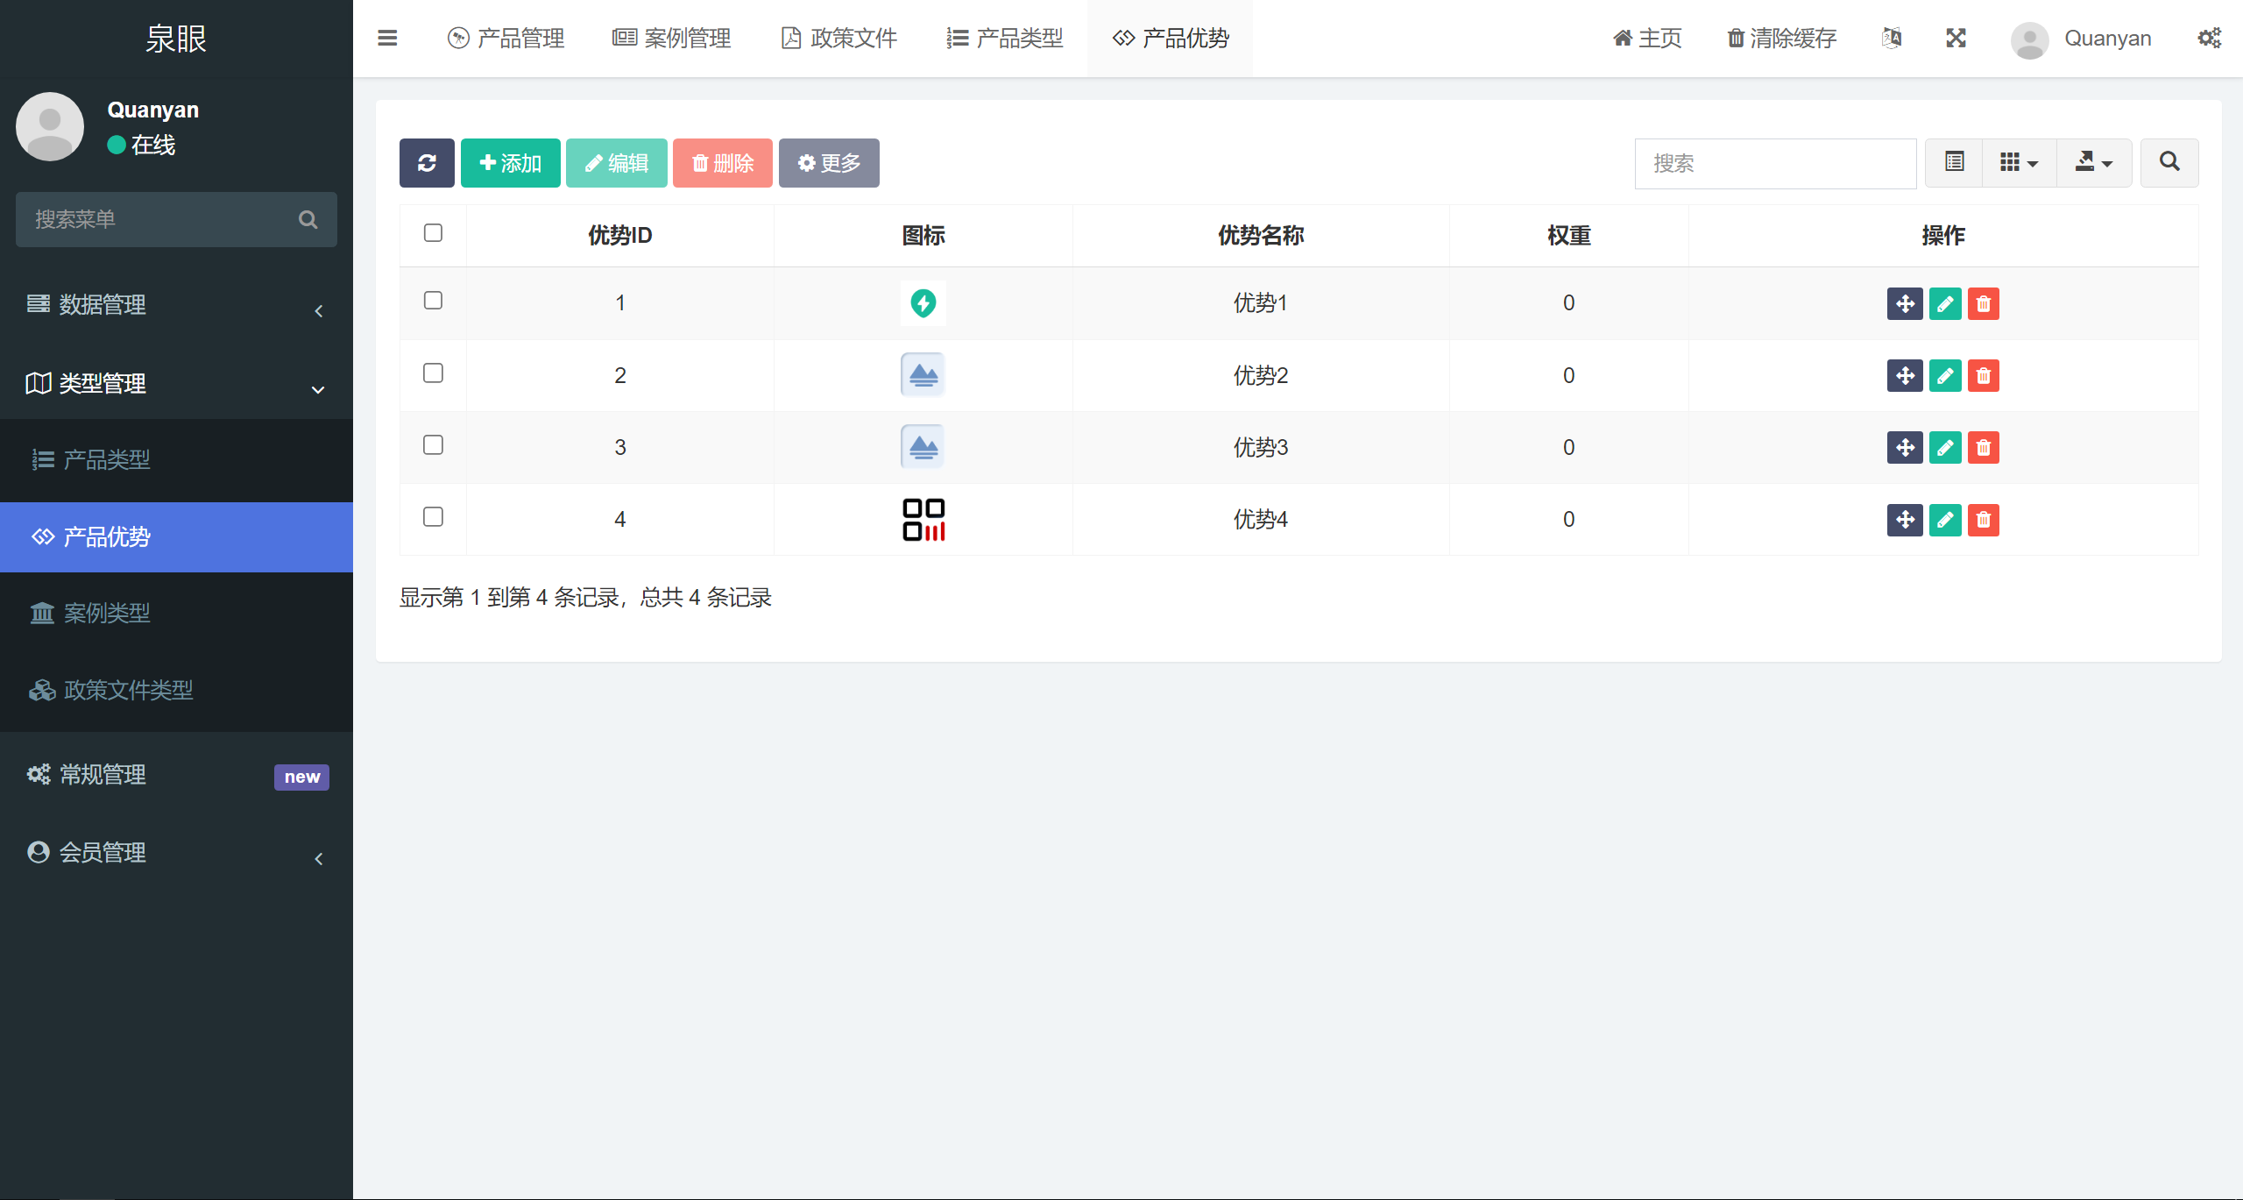Edit row 优势1 with pencil icon
Viewport: 2243px width, 1200px height.
tap(1945, 304)
